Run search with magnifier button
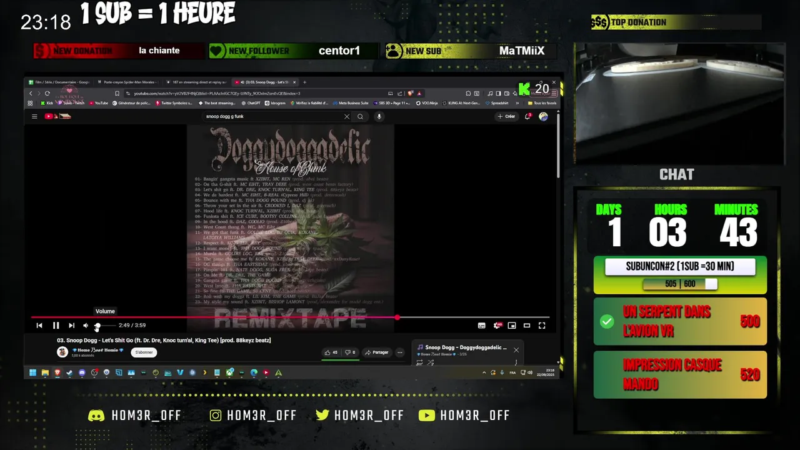Image resolution: width=800 pixels, height=450 pixels. (360, 116)
